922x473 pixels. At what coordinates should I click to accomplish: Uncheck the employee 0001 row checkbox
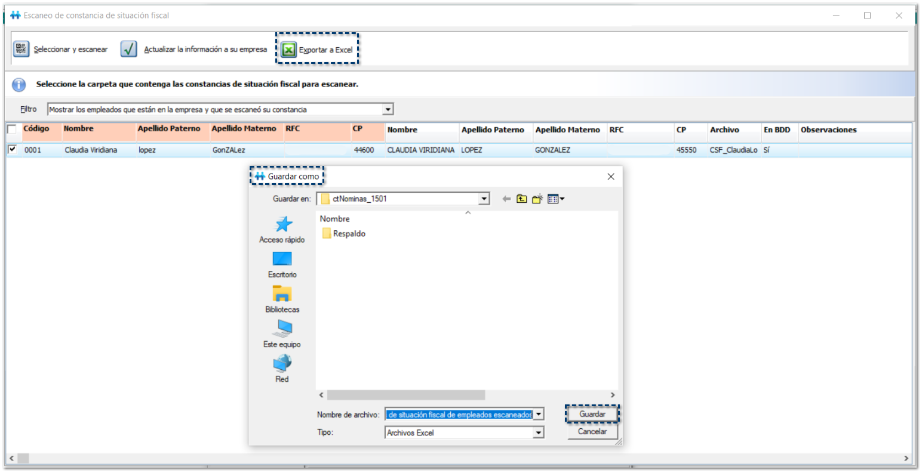[x=12, y=150]
